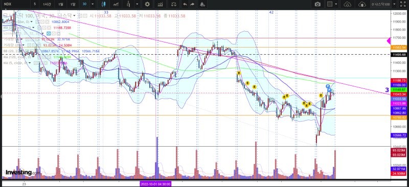Click the 24.508M volume axis label

click(x=399, y=173)
